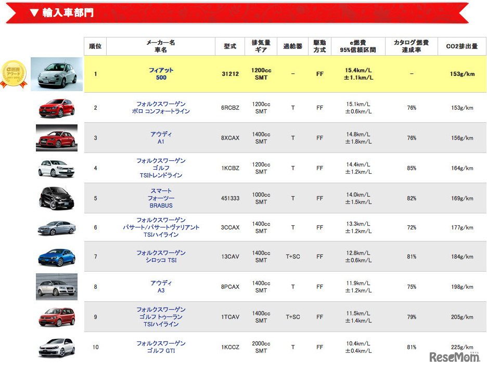Click model code 8PCAX
Image resolution: width=487 pixels, height=369 pixels.
tap(230, 287)
